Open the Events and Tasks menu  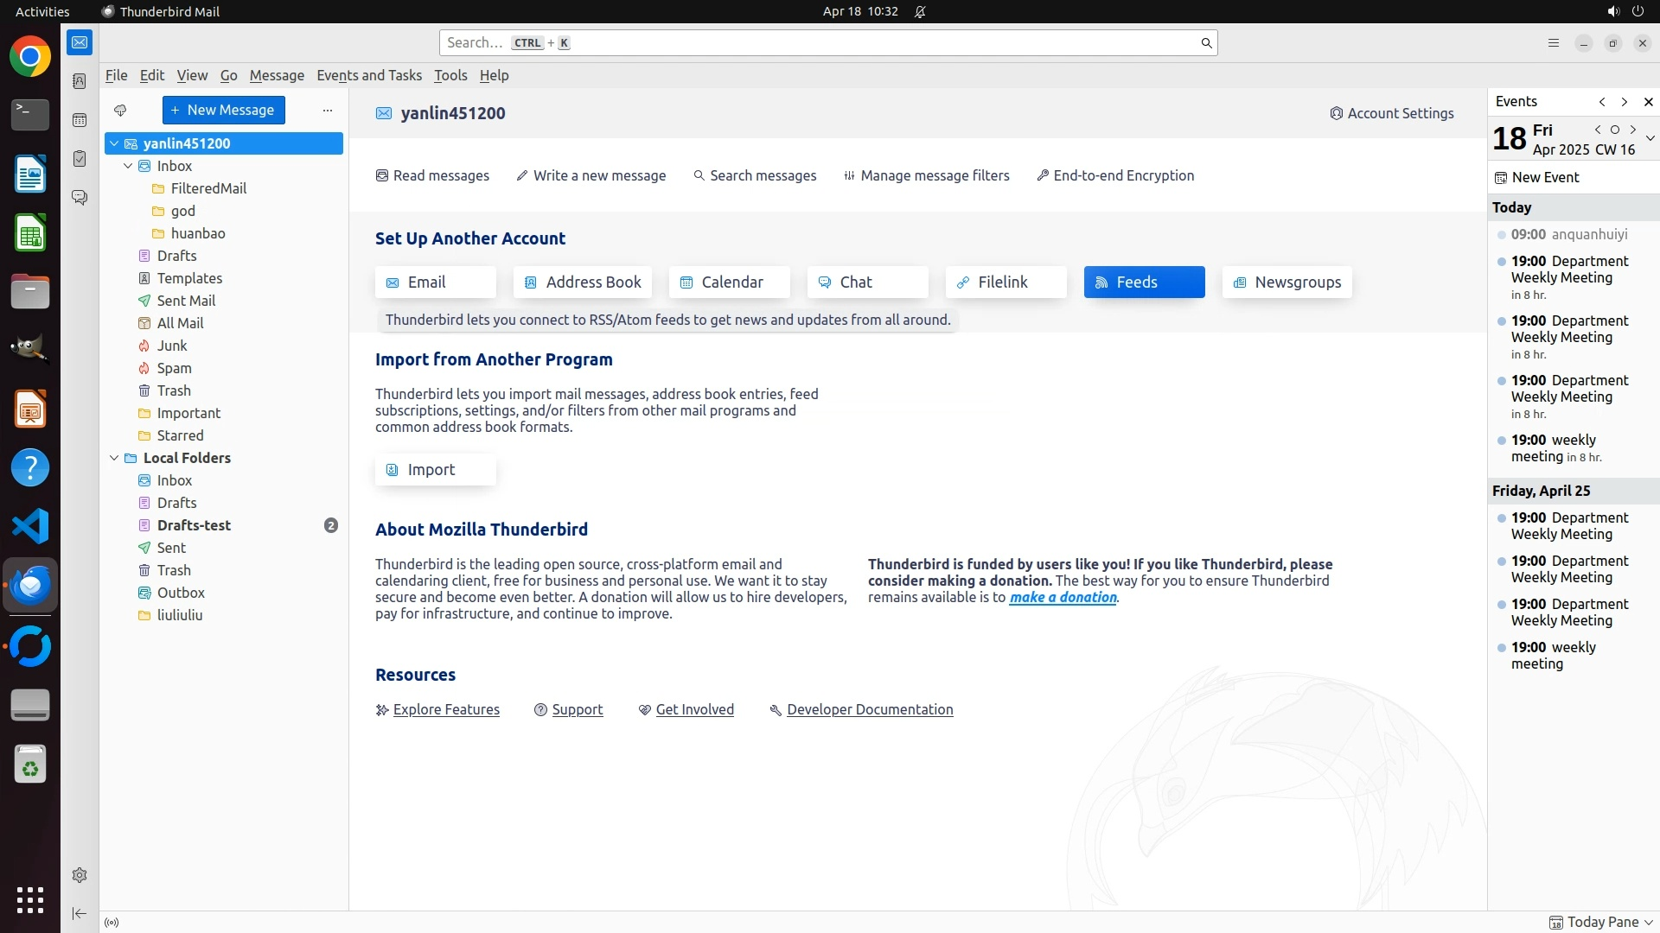[369, 75]
